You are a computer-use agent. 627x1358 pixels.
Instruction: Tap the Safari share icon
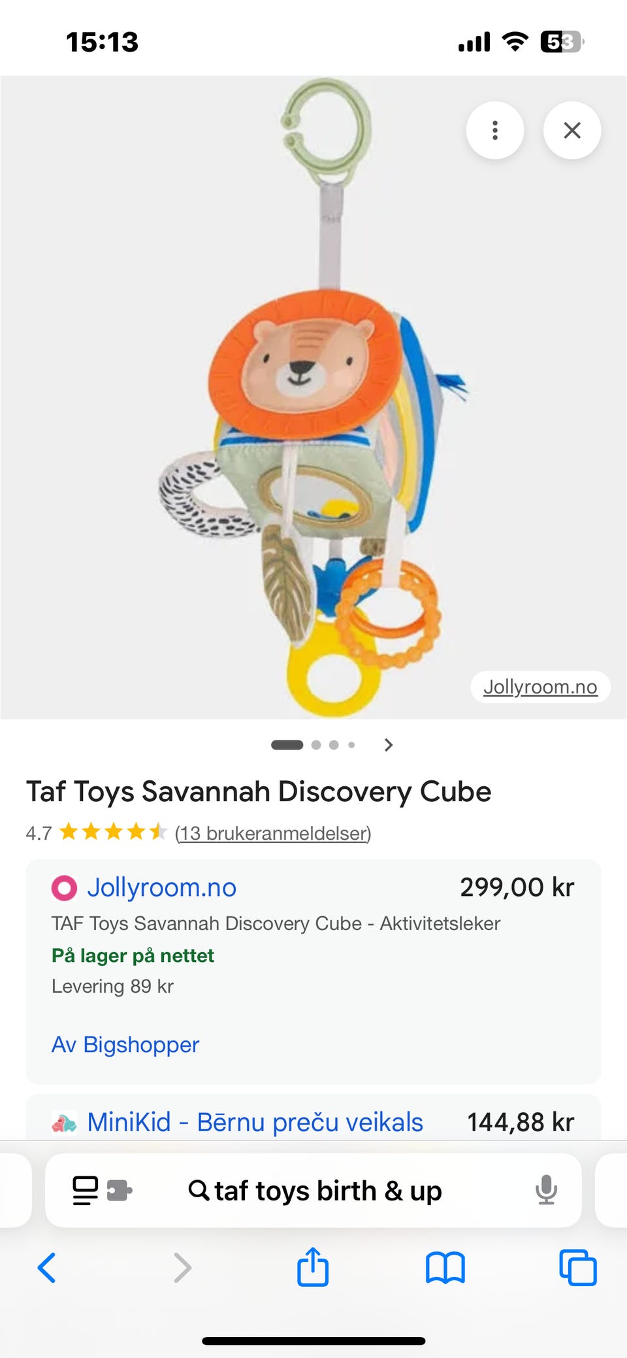[313, 1267]
